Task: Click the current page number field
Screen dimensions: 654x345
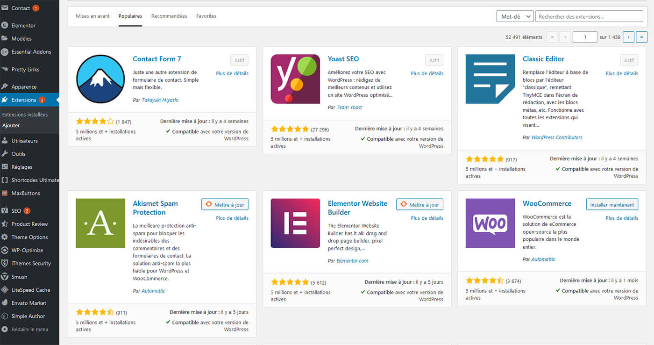Action: (585, 37)
